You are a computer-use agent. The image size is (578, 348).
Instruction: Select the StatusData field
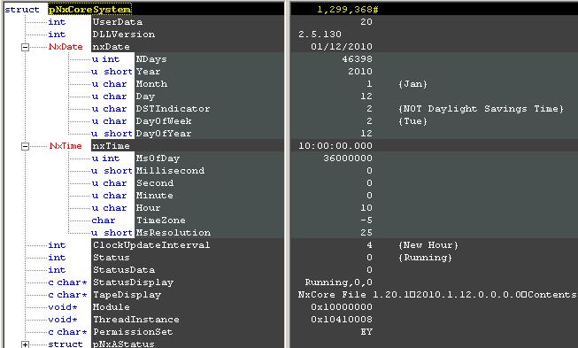tap(124, 270)
